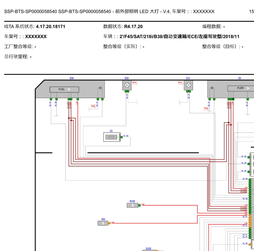Click the Kl. 31 label under E29
Viewport: 254px width, 251px height.
click(127, 96)
